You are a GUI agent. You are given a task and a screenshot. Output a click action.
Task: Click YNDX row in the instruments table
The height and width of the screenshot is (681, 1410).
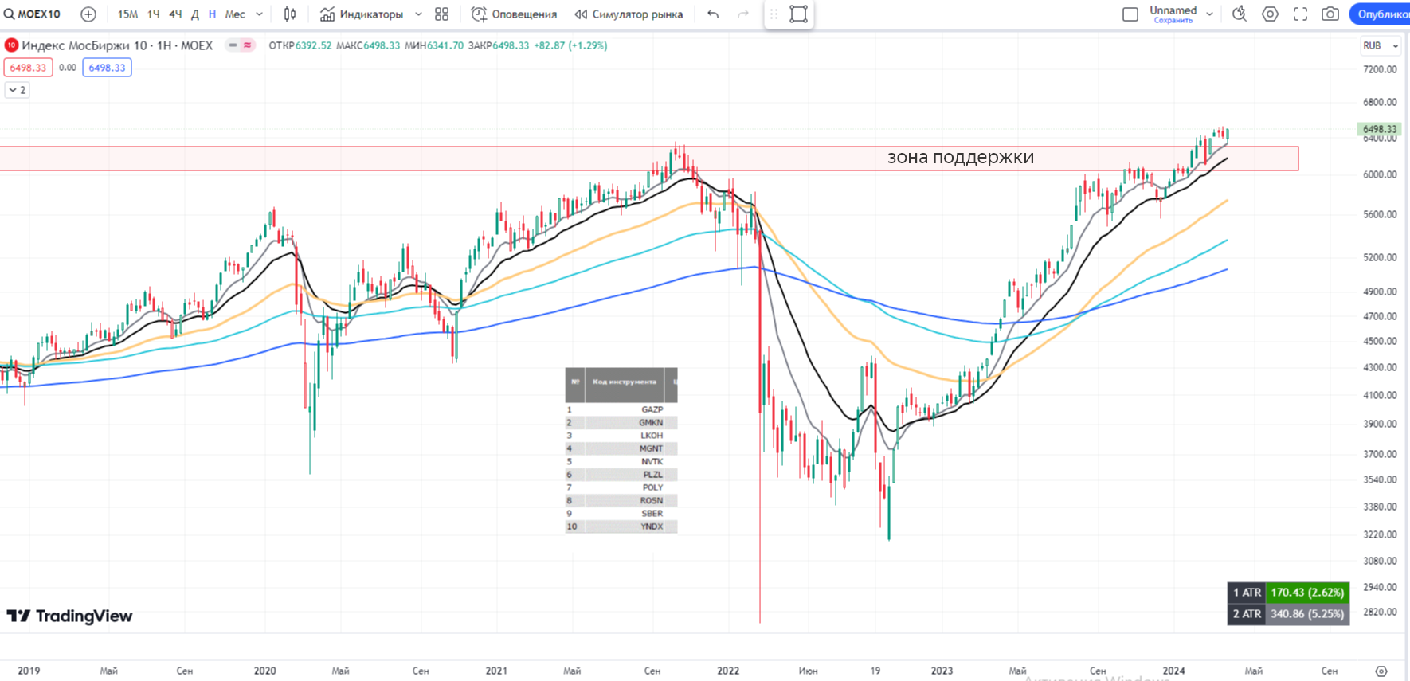pos(621,526)
